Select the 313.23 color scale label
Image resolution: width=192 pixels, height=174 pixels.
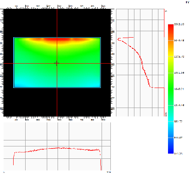point(178,154)
